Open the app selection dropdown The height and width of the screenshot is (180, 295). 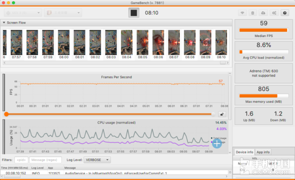click(x=63, y=13)
